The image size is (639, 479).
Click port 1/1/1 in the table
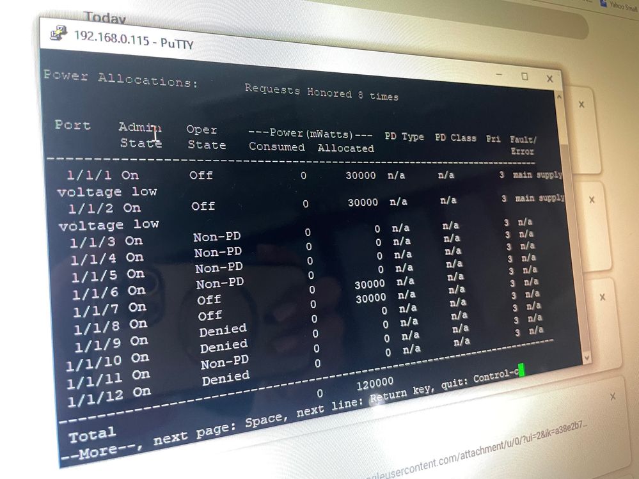[x=83, y=175]
